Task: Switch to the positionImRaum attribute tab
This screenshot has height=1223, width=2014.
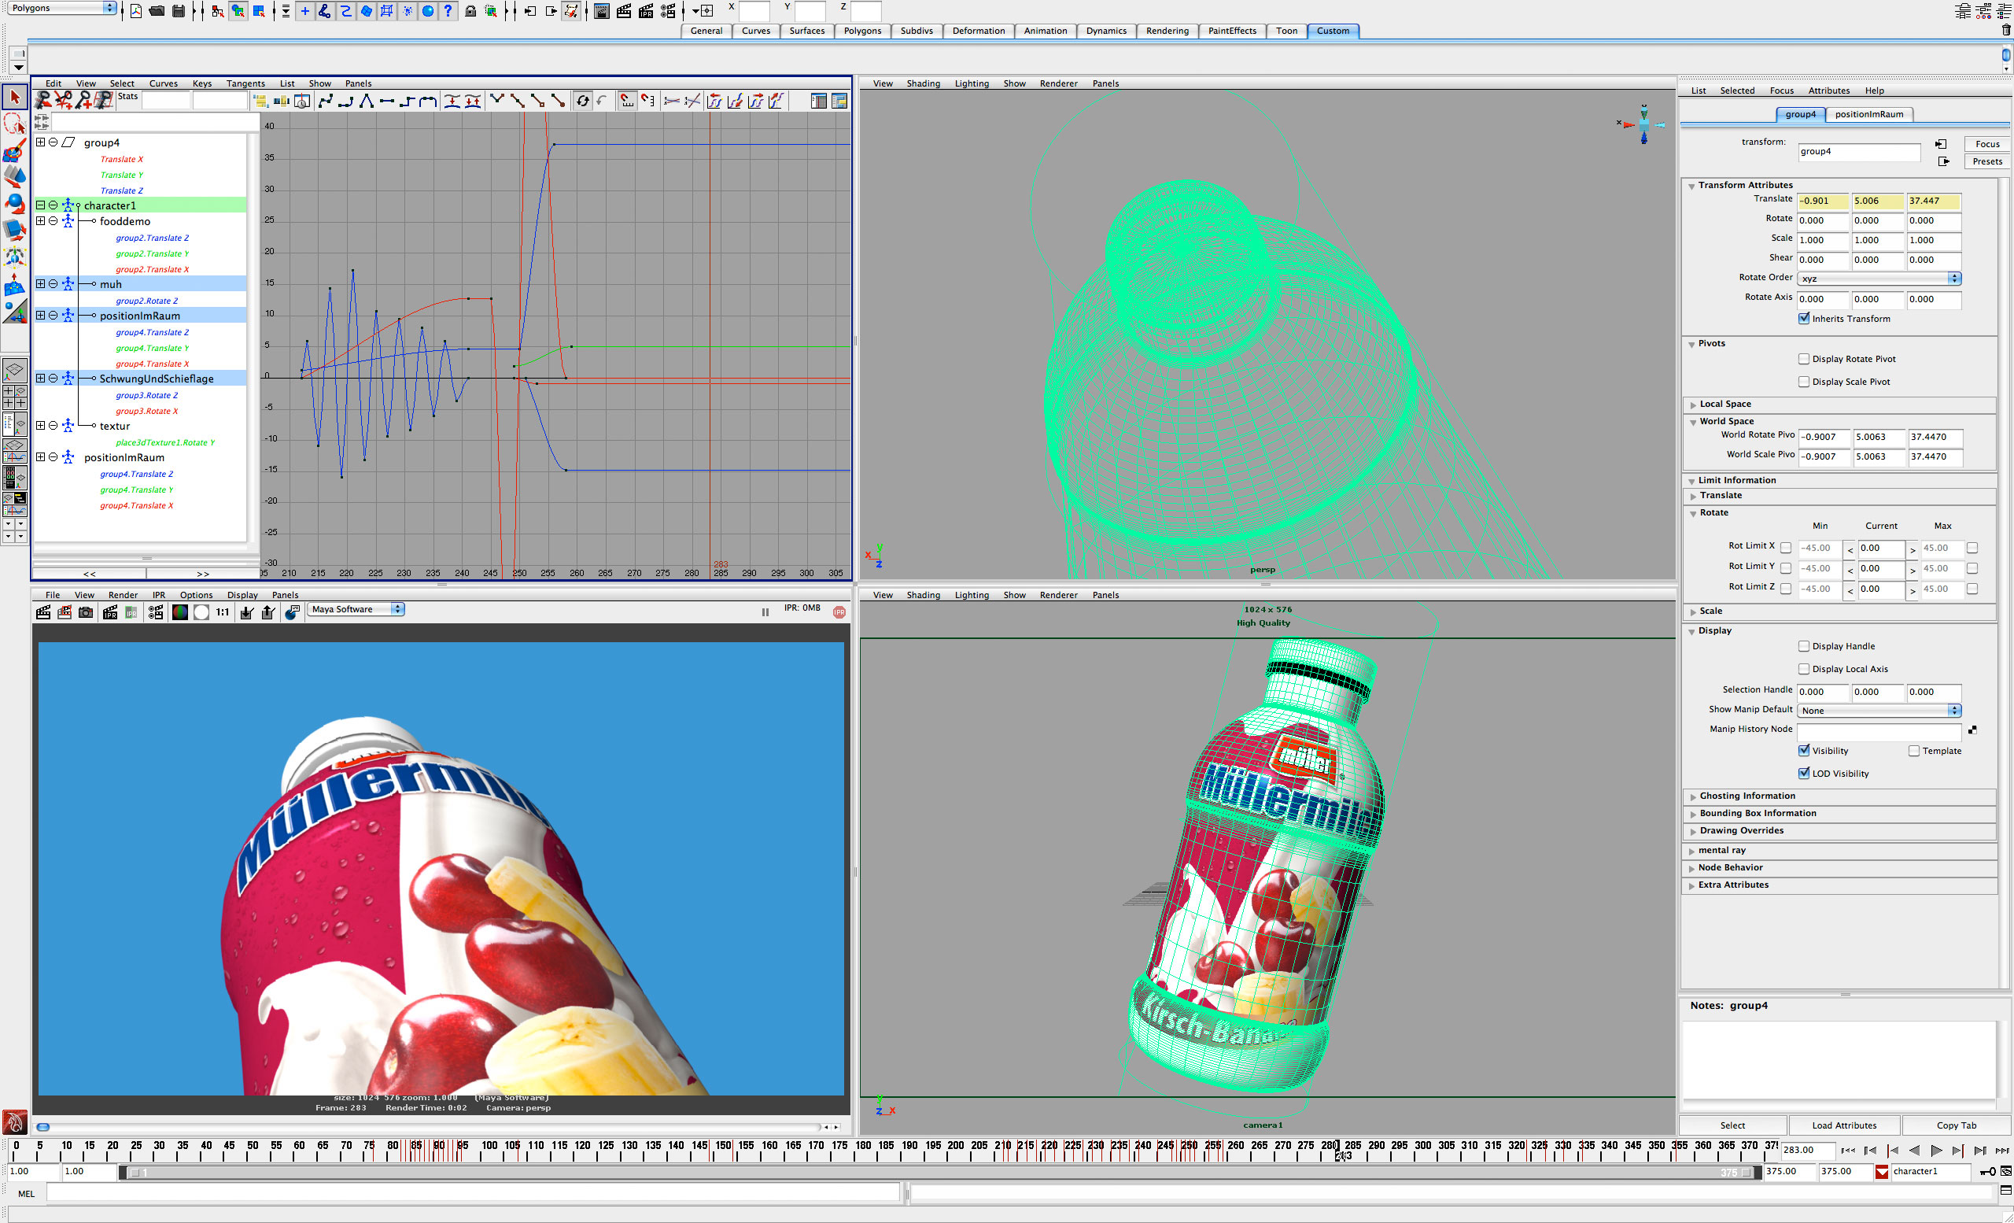Action: click(1868, 114)
